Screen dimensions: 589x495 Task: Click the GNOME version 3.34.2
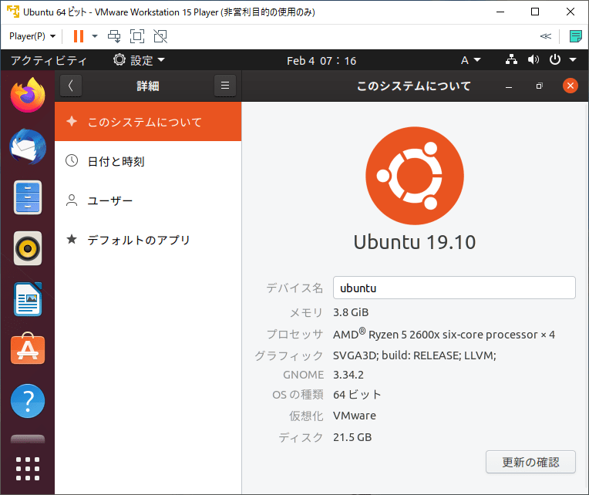click(348, 375)
